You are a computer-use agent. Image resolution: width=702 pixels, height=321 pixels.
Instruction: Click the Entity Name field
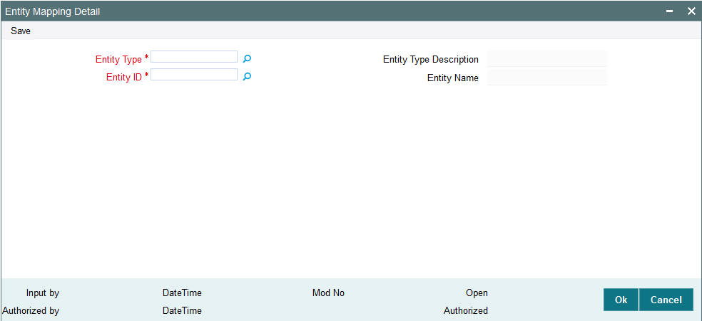[x=546, y=78]
